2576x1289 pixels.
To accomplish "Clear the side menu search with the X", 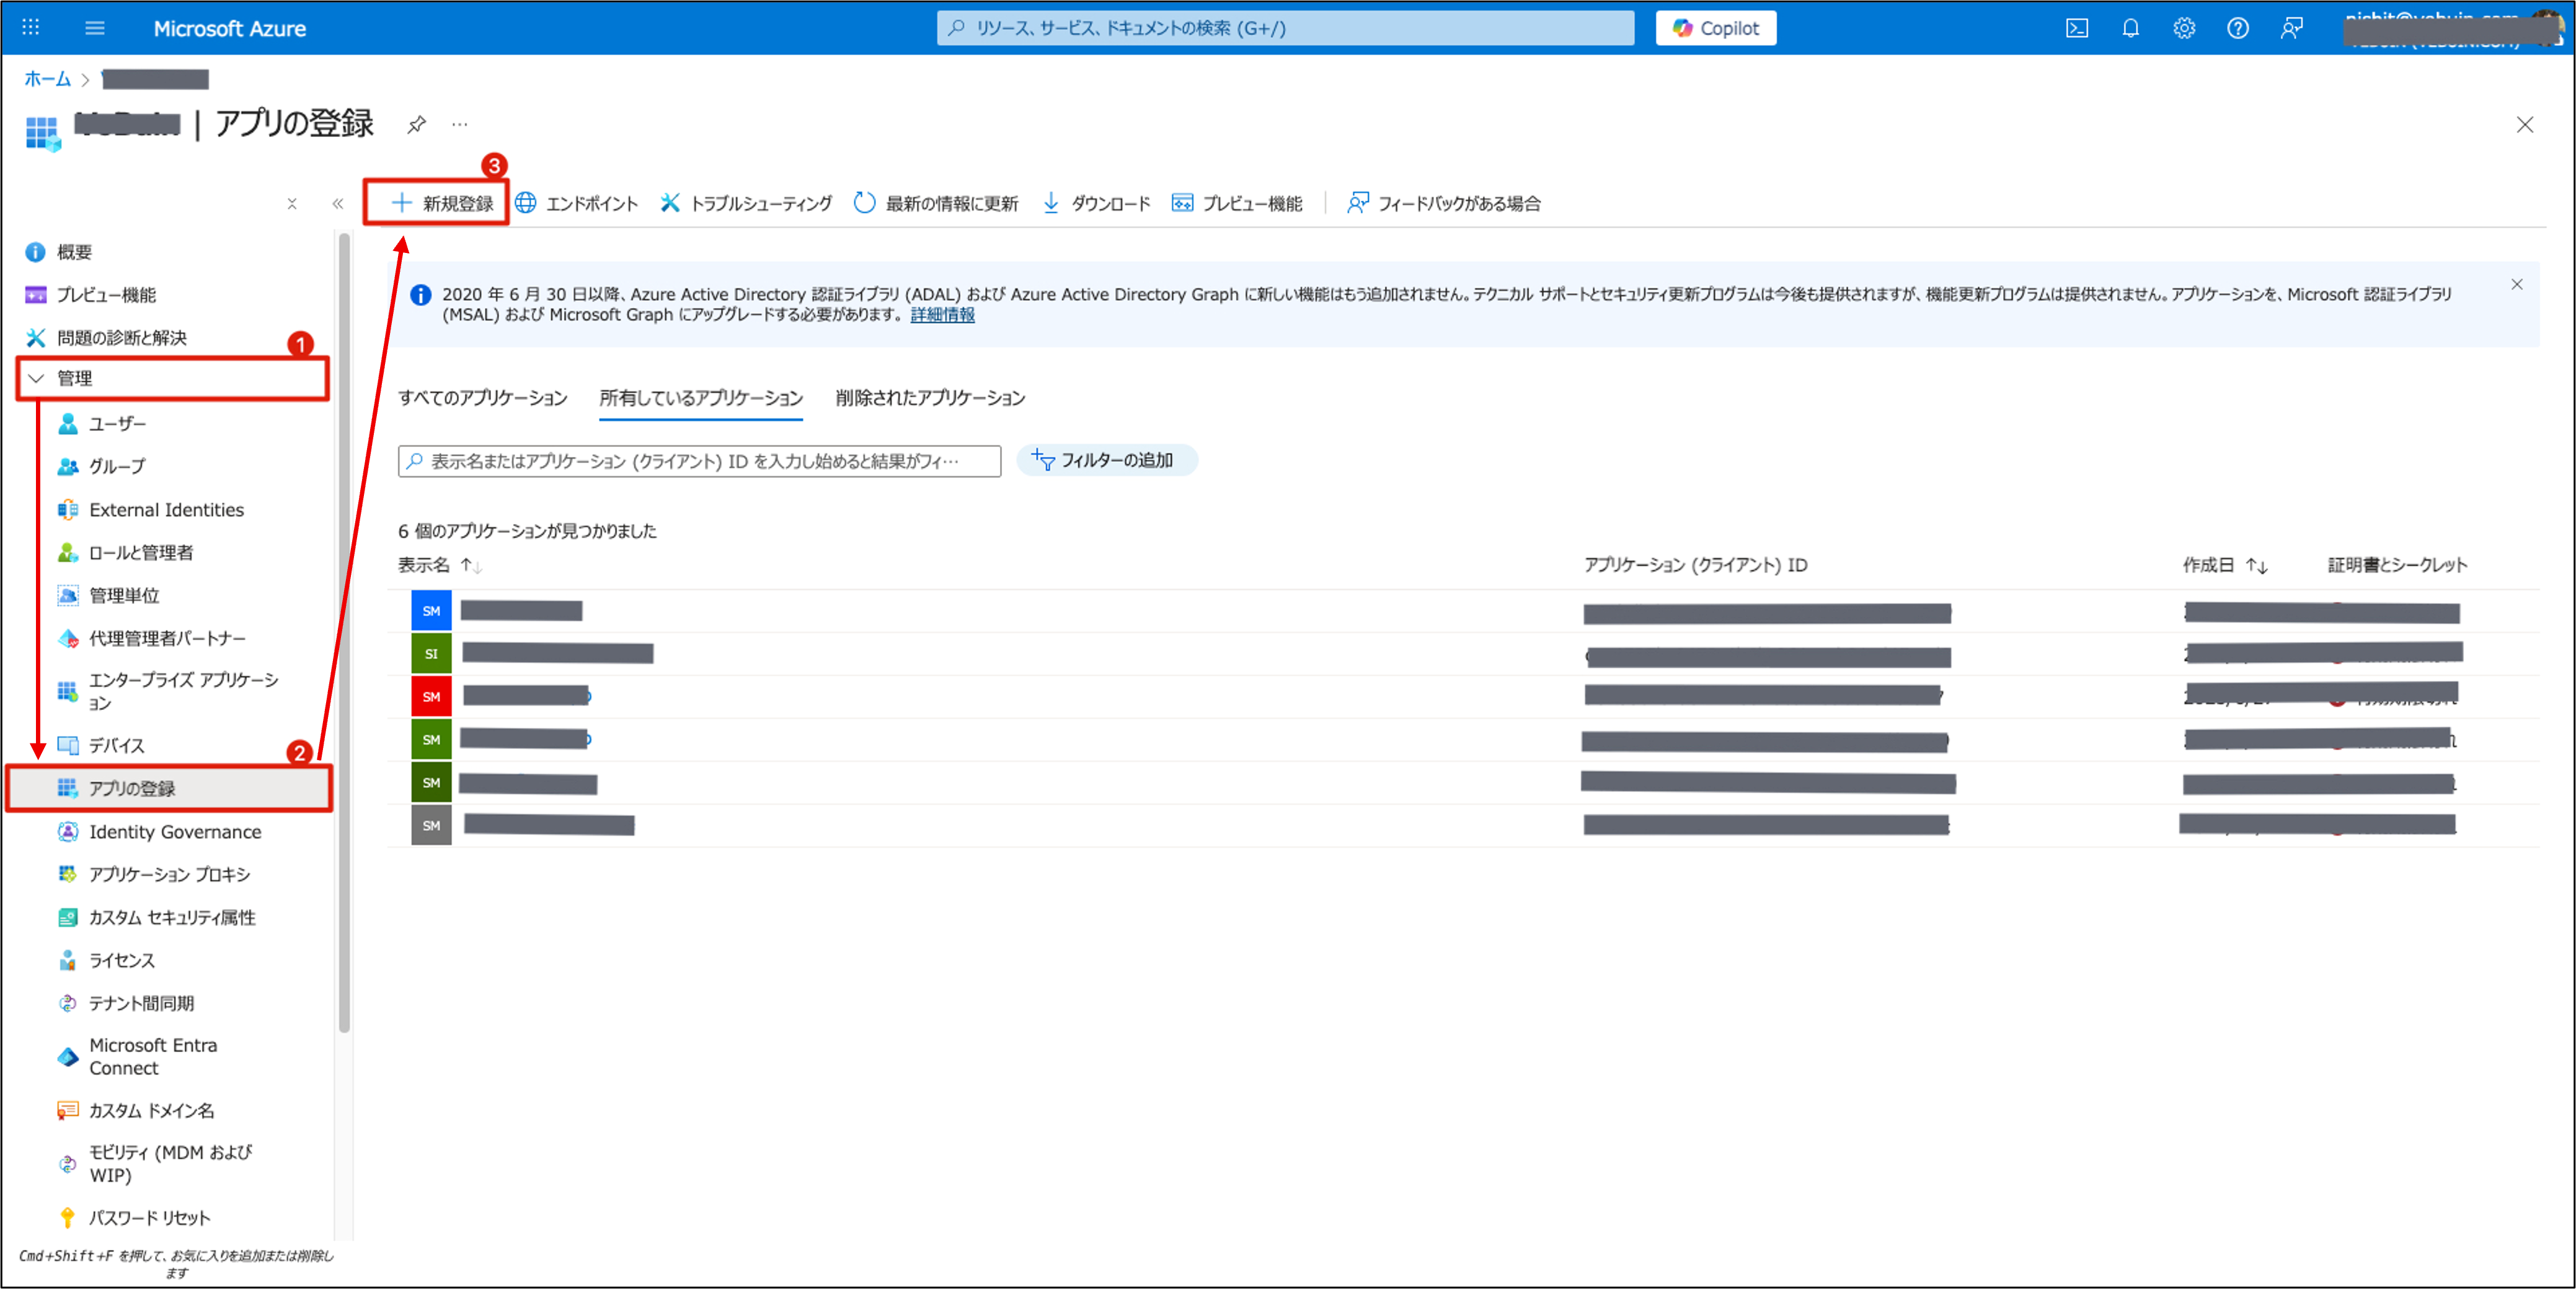I will (x=292, y=204).
